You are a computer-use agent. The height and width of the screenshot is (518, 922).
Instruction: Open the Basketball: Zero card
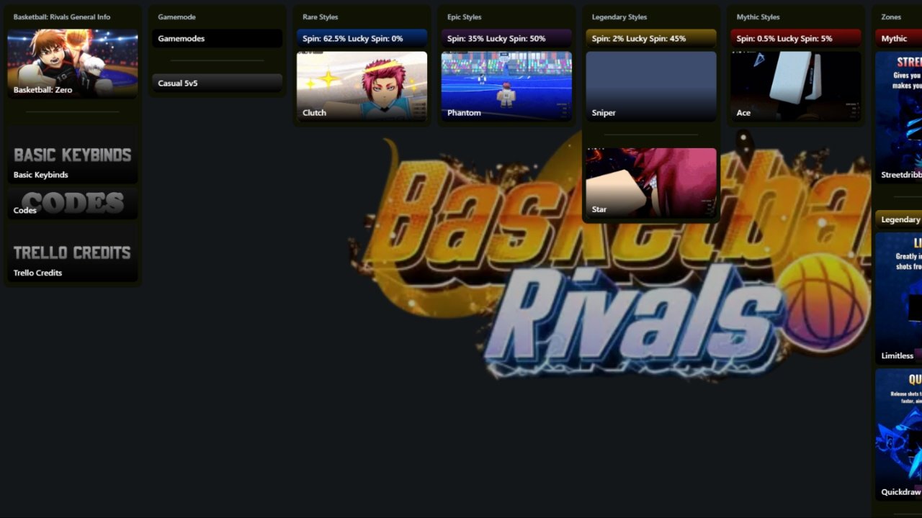(x=72, y=63)
